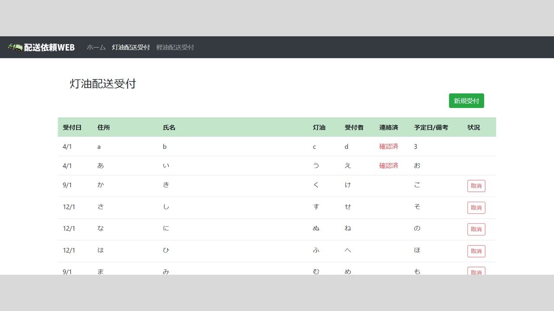
Task: Click 取消 on the 12/1 な row
Action: pos(476,229)
